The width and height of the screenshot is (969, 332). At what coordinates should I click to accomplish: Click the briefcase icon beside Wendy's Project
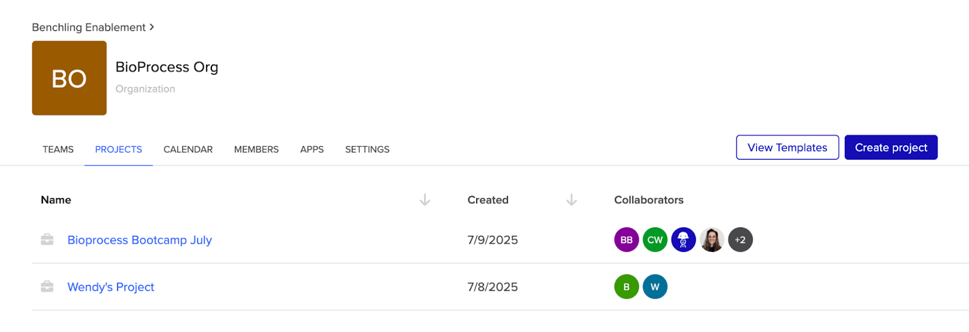47,287
